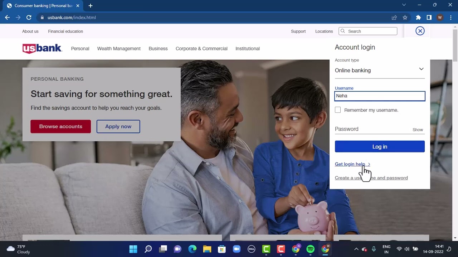Open the Chrome side panel icon
Screen dimensions: 458x257
coord(429,17)
